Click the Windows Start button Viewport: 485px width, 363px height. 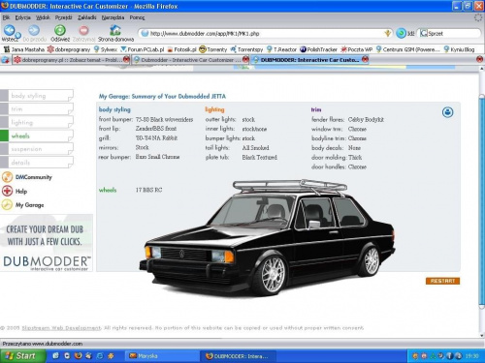tap(22, 356)
